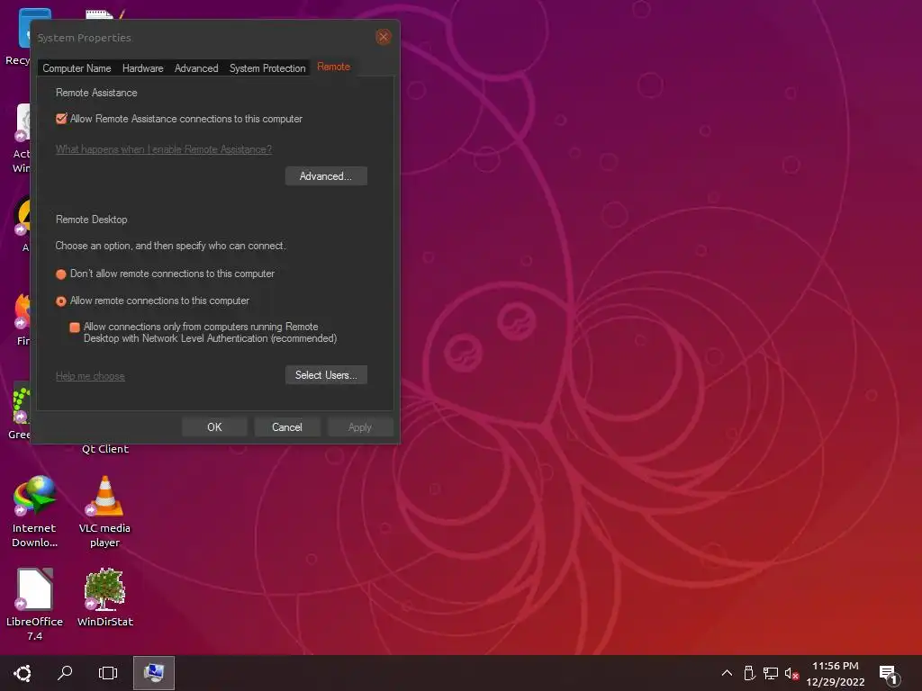Select Allow remote connections to this computer

(60, 301)
